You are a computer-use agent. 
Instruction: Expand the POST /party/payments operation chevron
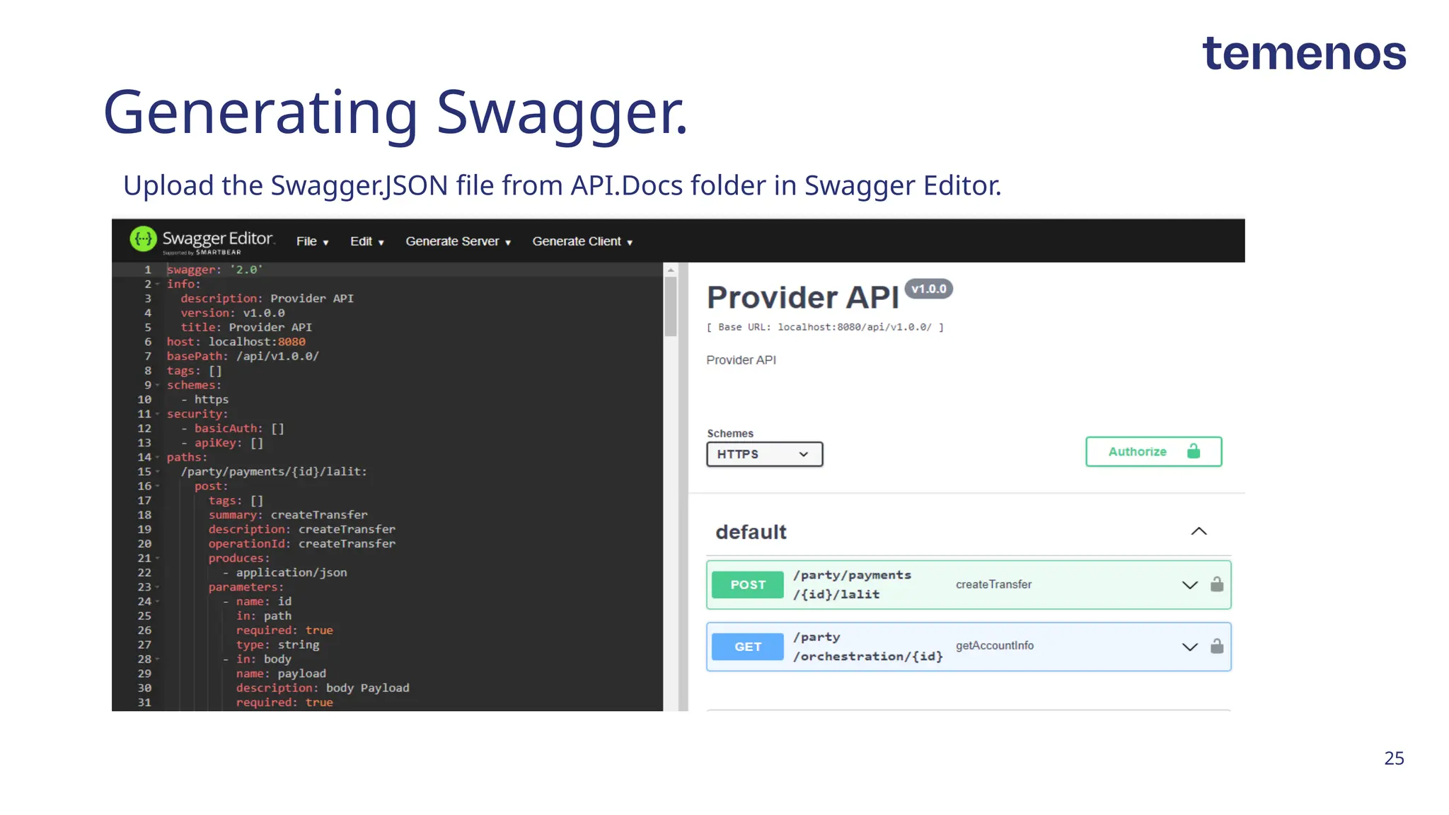coord(1189,585)
